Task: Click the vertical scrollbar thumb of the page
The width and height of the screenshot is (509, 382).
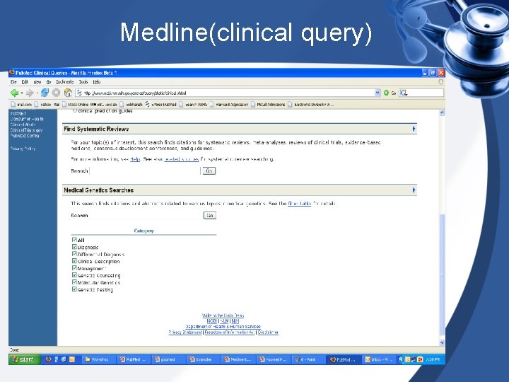Action: [x=442, y=274]
